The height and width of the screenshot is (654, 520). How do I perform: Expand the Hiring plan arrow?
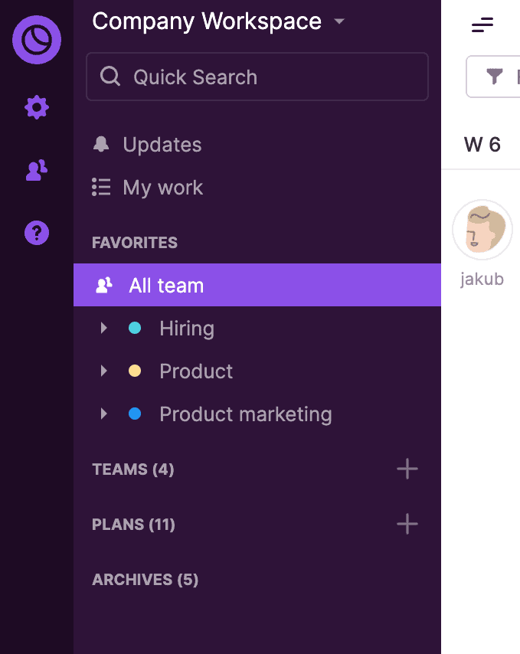(x=104, y=329)
